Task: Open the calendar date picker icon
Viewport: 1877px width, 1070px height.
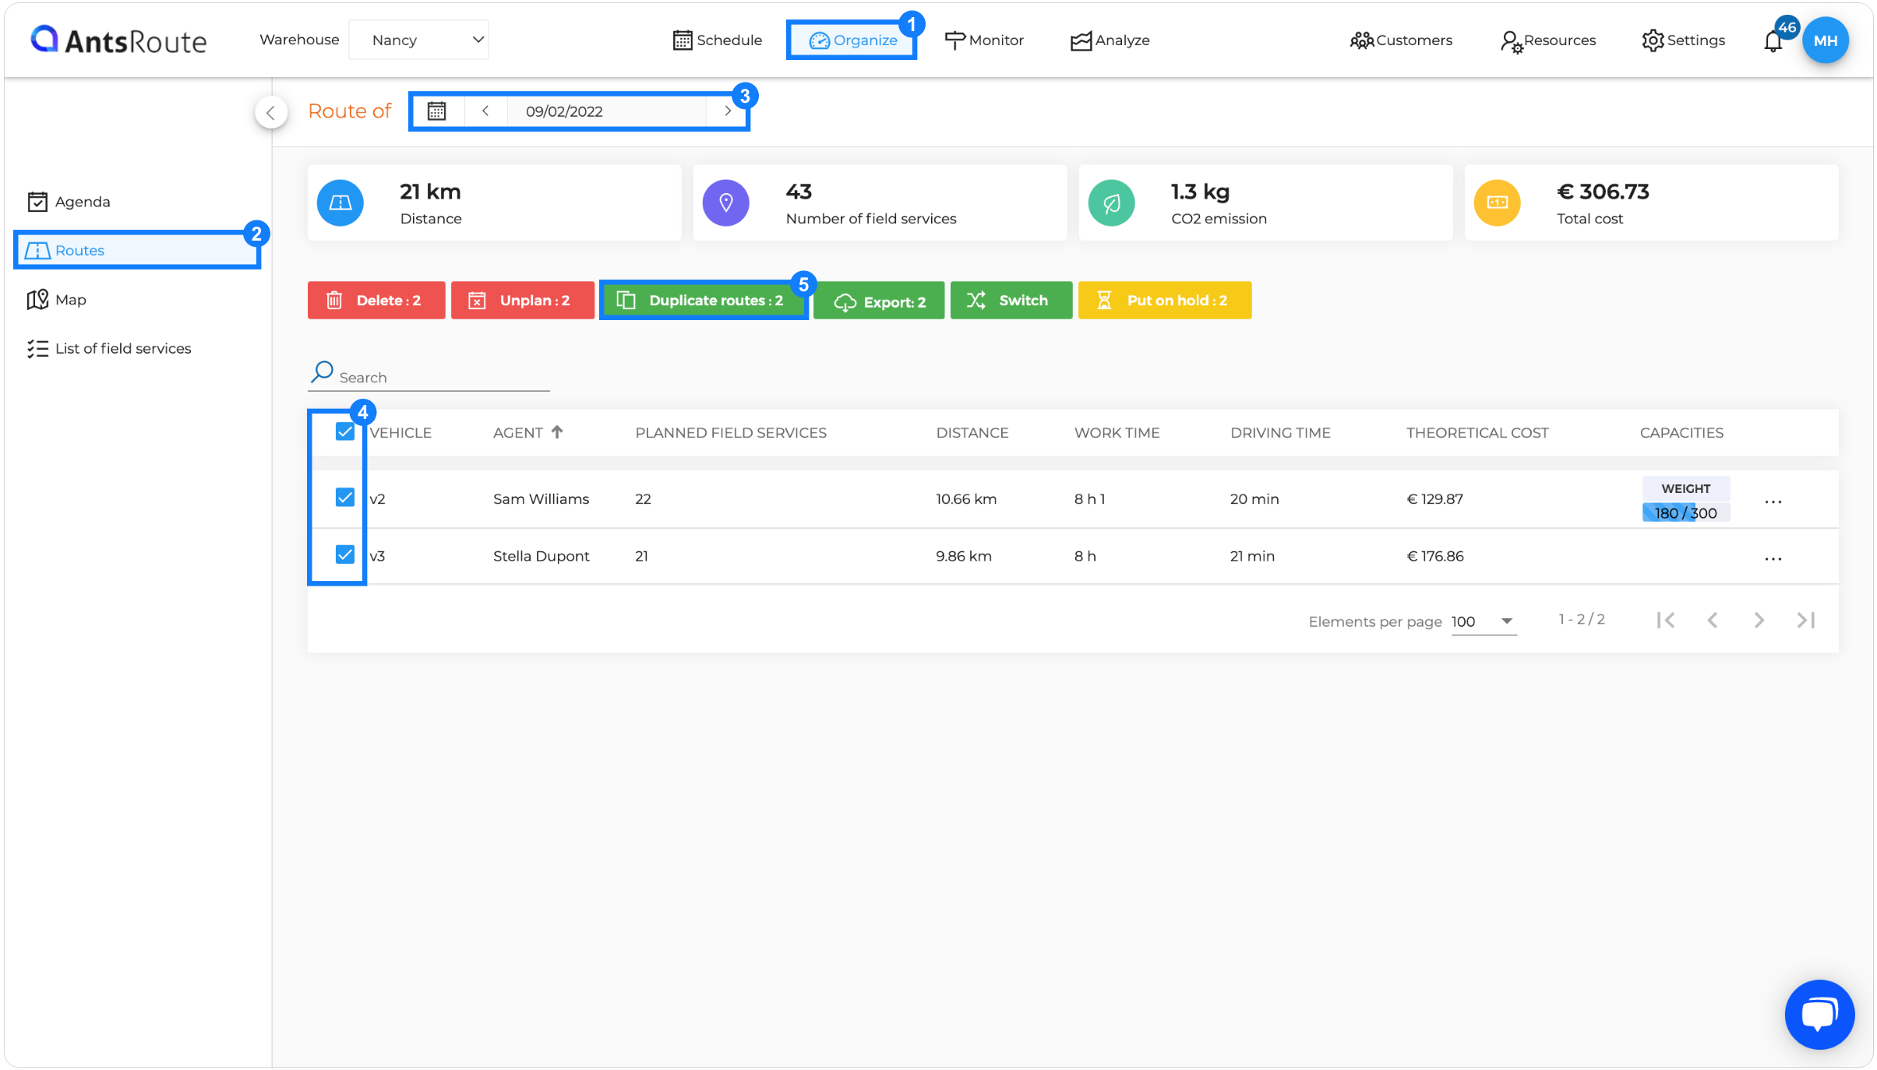Action: [x=436, y=111]
